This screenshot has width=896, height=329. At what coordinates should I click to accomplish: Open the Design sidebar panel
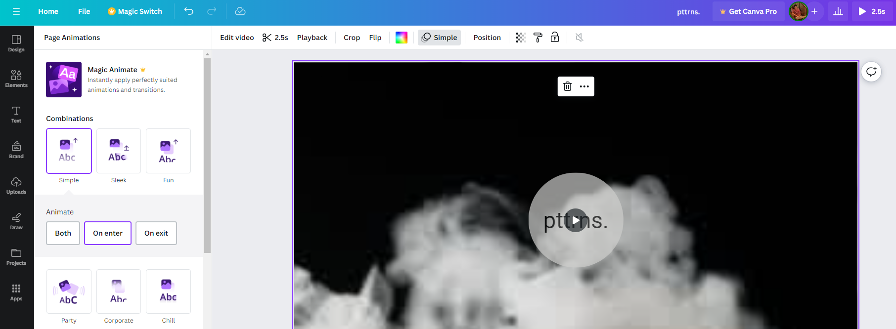click(x=16, y=43)
